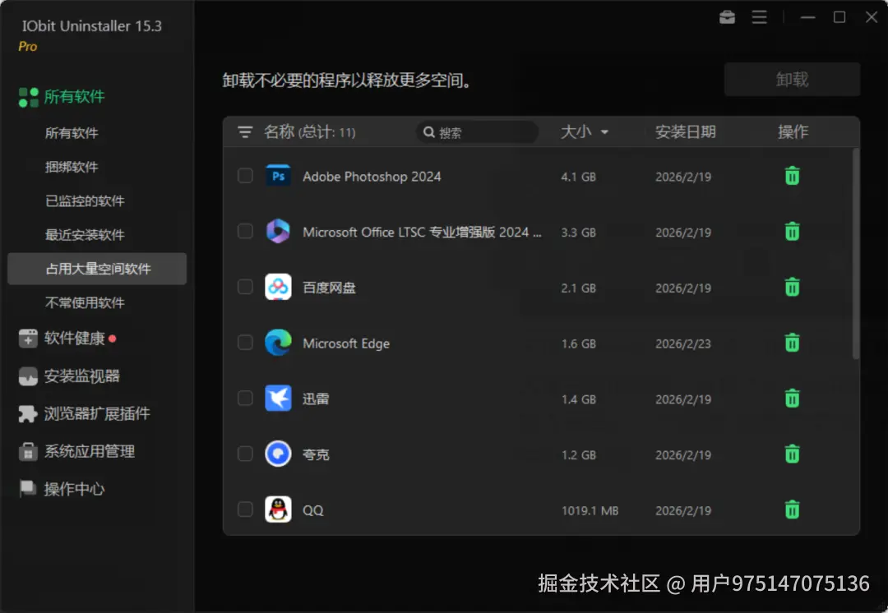Click the Microsoft Edge app icon
The image size is (888, 613).
pos(278,343)
